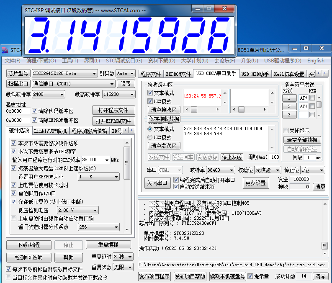
Task: Click 停止发送 button
Action: [232, 157]
